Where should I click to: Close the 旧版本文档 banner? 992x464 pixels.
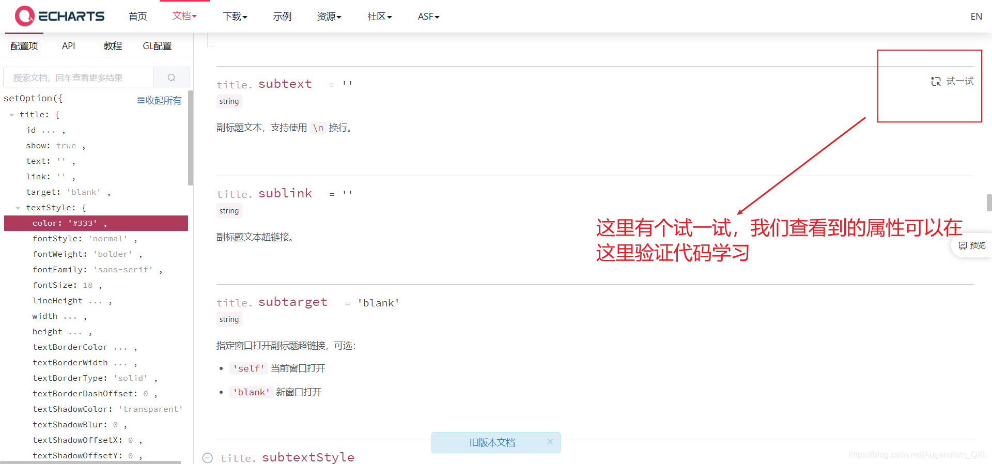click(550, 441)
